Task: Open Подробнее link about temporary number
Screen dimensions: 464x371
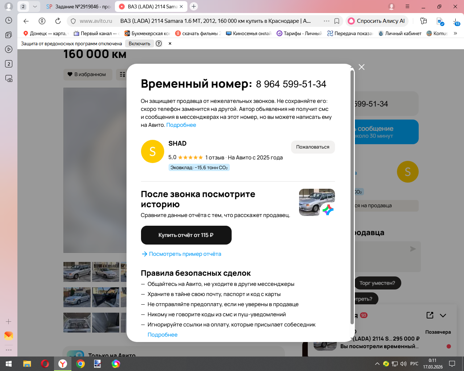Action: tap(181, 125)
